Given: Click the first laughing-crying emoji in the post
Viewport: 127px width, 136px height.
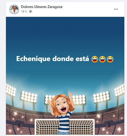Looking at the screenshot, I should [x=95, y=59].
